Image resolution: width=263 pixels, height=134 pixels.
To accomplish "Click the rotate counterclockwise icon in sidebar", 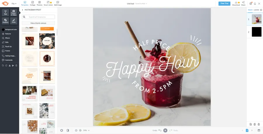I will 3,65.
